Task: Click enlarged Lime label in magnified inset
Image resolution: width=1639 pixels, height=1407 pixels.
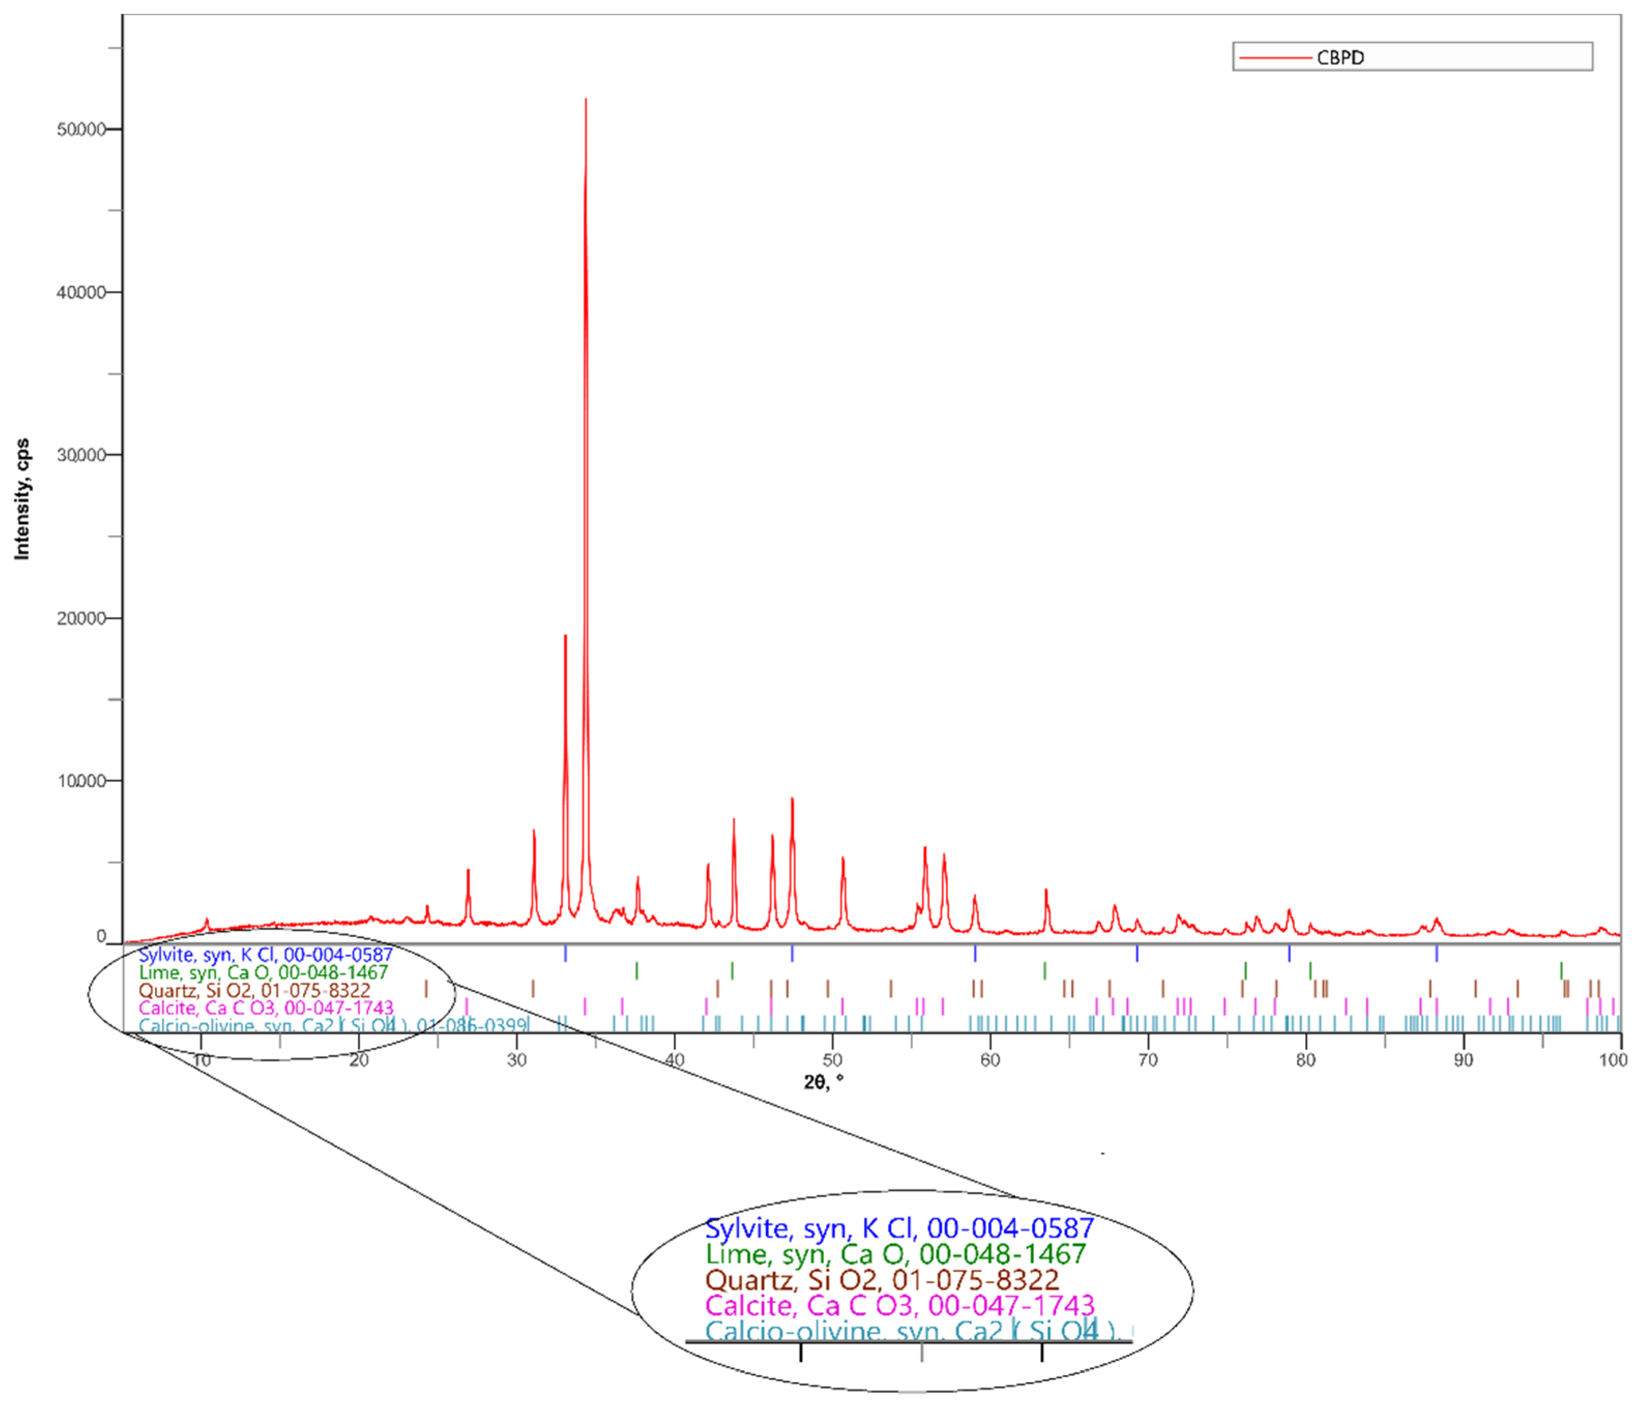Action: [x=895, y=1253]
